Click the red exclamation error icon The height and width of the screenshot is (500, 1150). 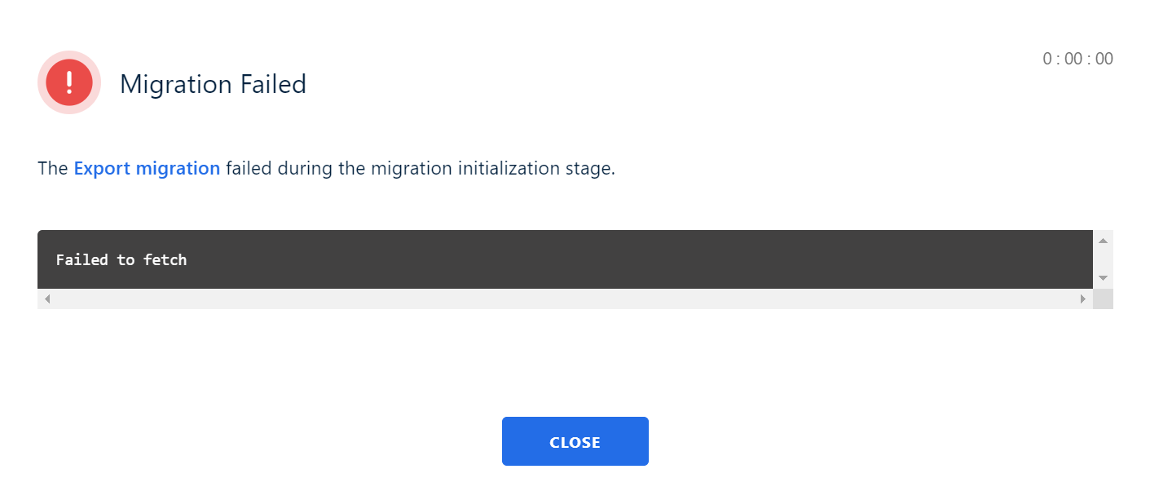69,82
